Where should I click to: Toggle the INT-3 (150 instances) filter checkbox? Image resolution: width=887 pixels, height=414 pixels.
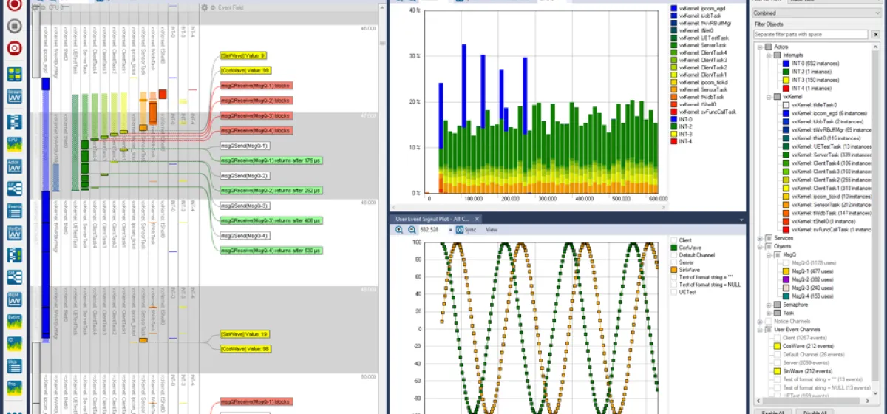tap(786, 80)
